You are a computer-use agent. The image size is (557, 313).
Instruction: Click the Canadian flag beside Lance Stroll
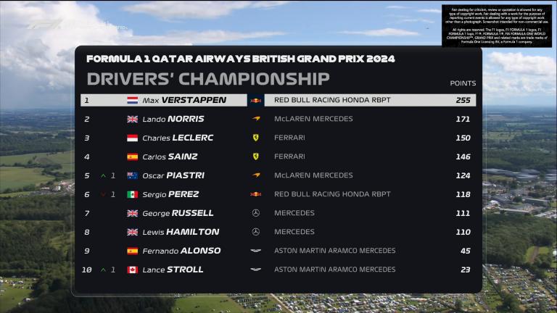click(x=133, y=270)
